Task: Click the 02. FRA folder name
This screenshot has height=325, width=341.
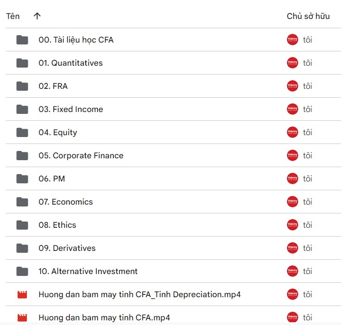Action: [x=53, y=86]
